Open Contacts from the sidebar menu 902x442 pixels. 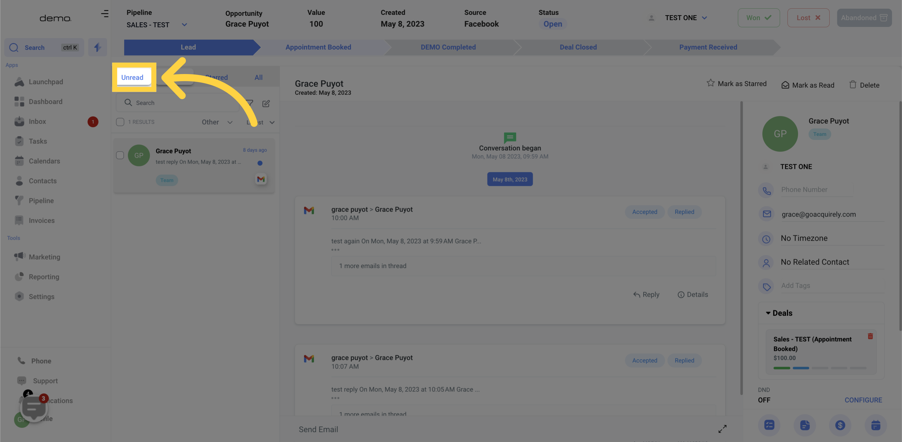pos(43,181)
